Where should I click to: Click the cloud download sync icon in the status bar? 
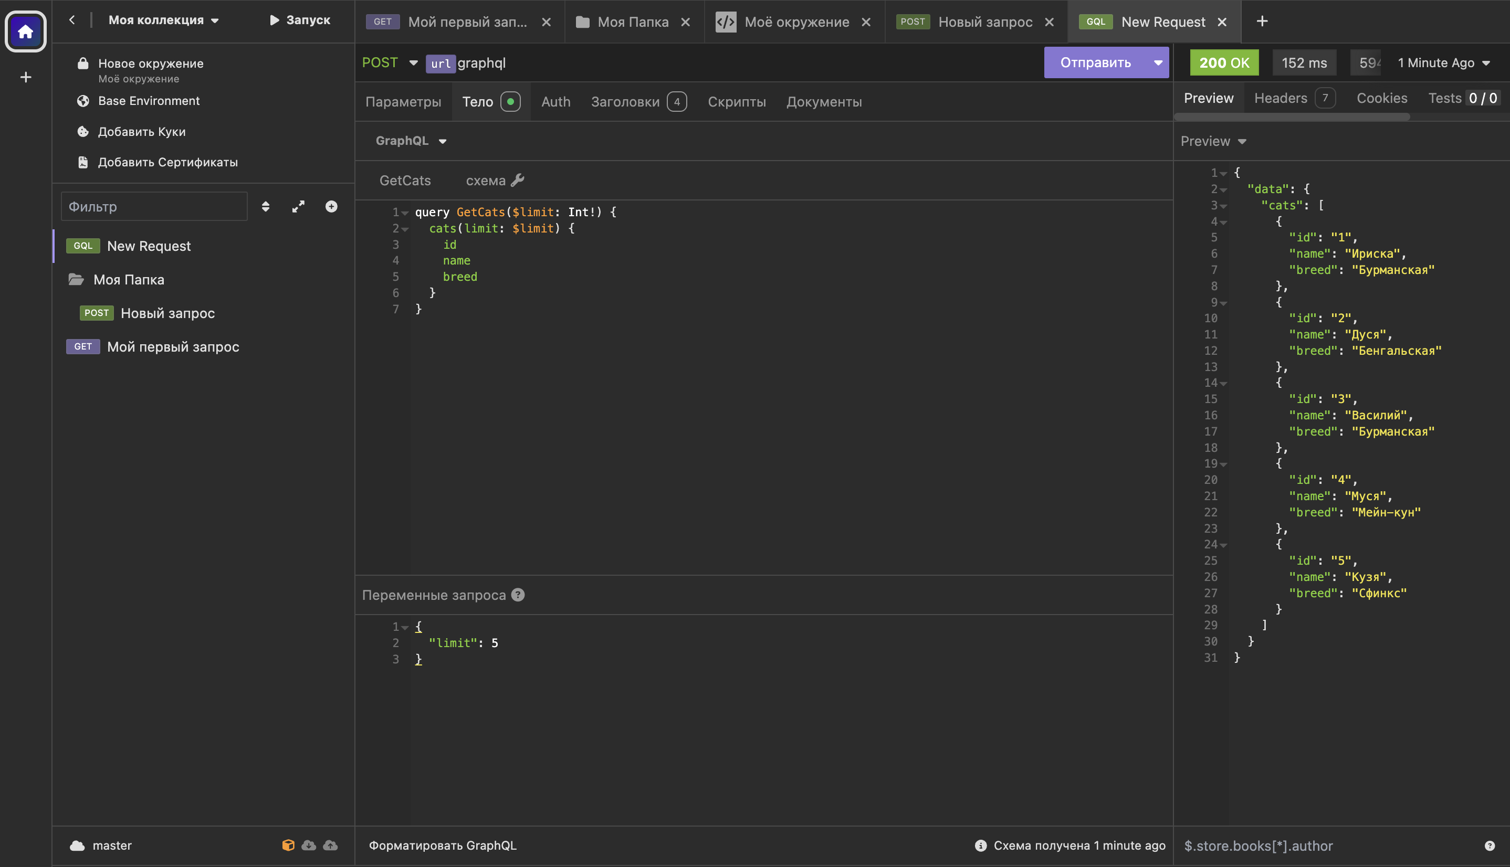click(x=309, y=845)
